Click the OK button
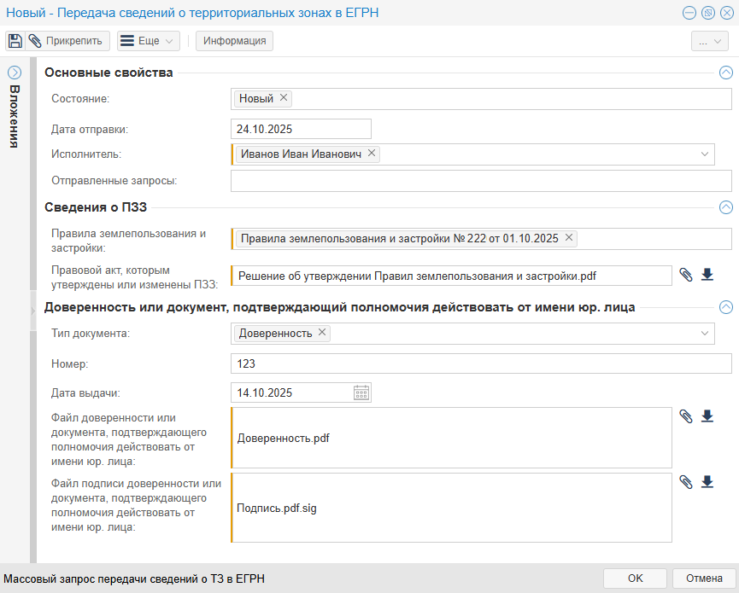 pos(635,578)
